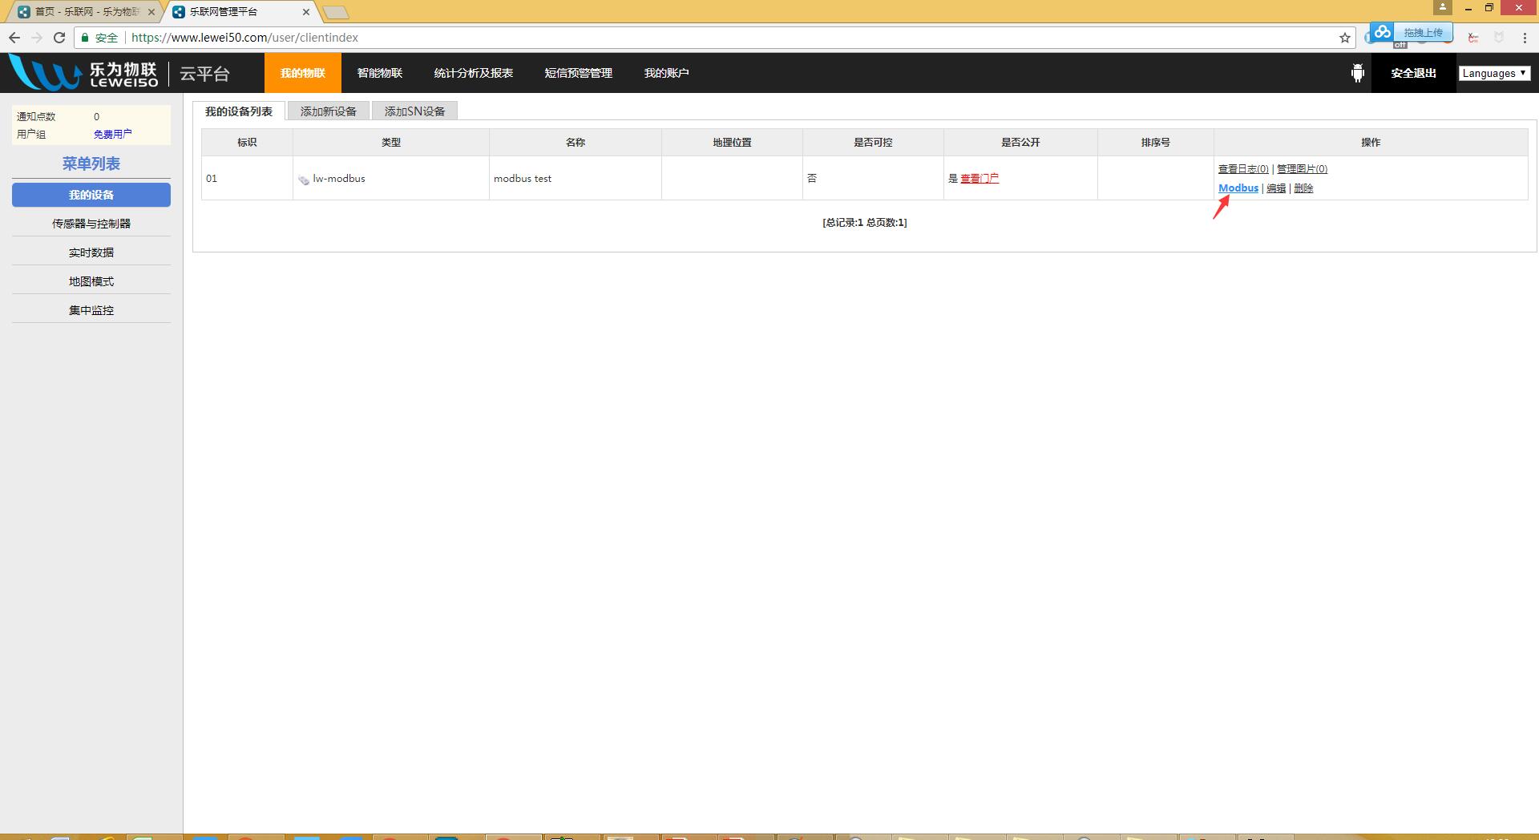Open the Chrome three-dot menu
The width and height of the screenshot is (1539, 840).
pos(1525,38)
